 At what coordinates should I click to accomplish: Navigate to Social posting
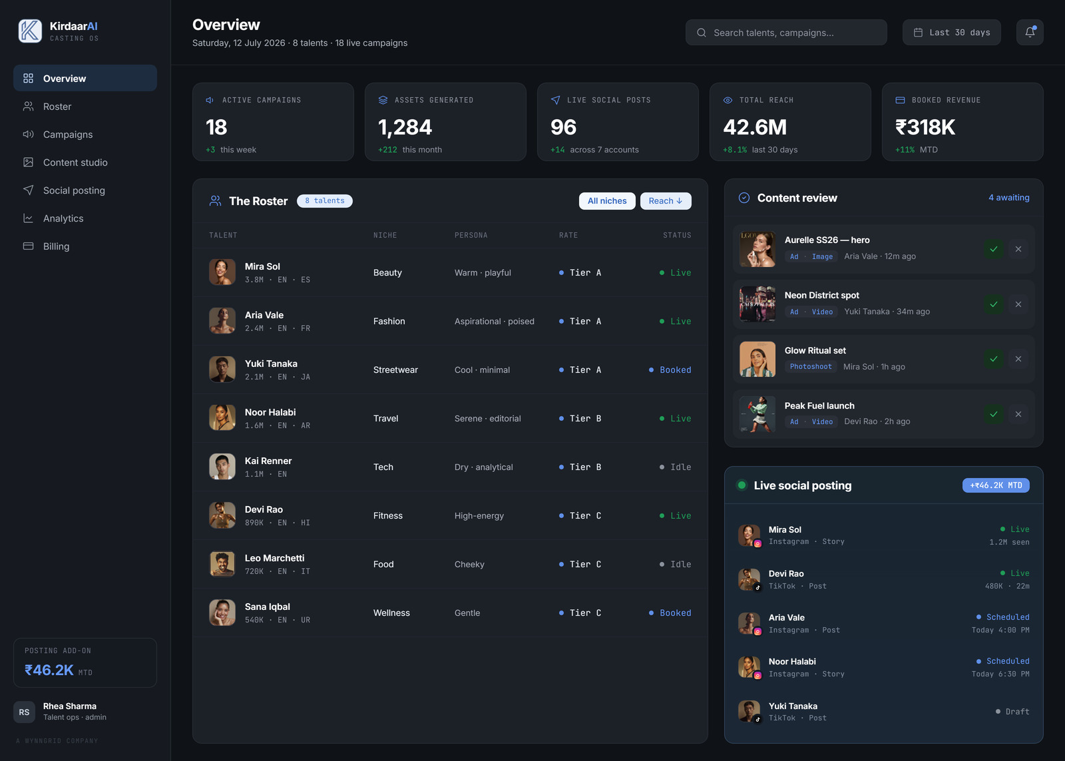pos(85,190)
